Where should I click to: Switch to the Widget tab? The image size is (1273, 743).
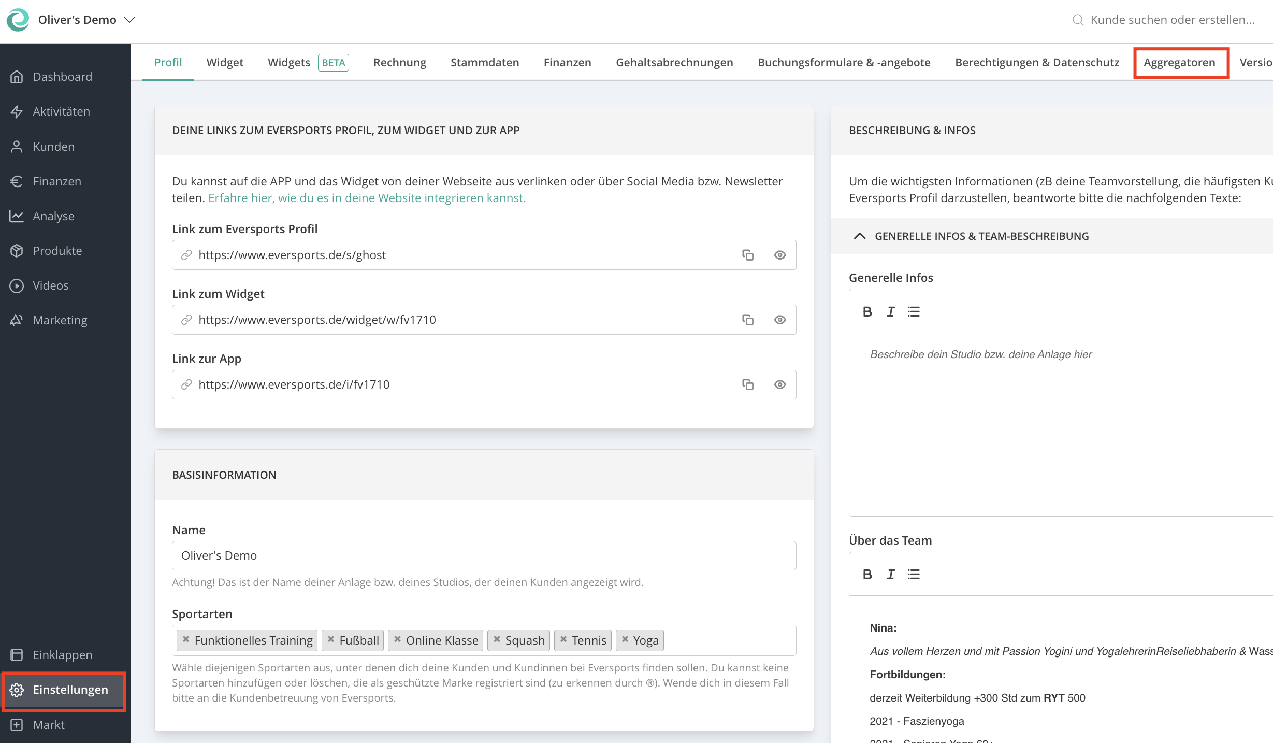click(x=225, y=62)
